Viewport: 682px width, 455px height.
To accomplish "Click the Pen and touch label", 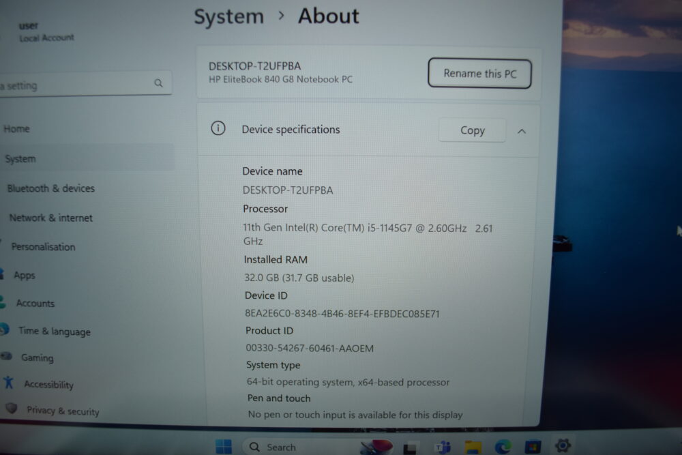I will point(279,398).
